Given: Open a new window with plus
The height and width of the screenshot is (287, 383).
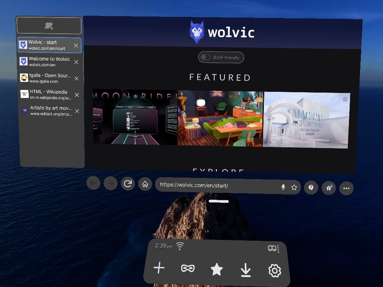Looking at the screenshot, I should pyautogui.click(x=159, y=268).
